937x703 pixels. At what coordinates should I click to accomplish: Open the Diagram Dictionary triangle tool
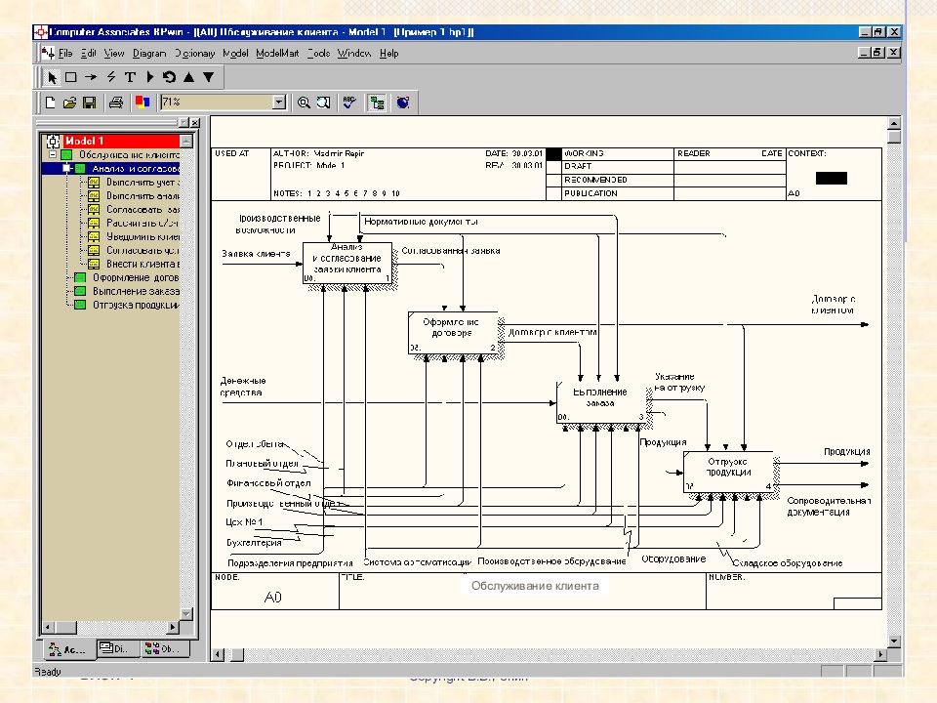click(150, 77)
